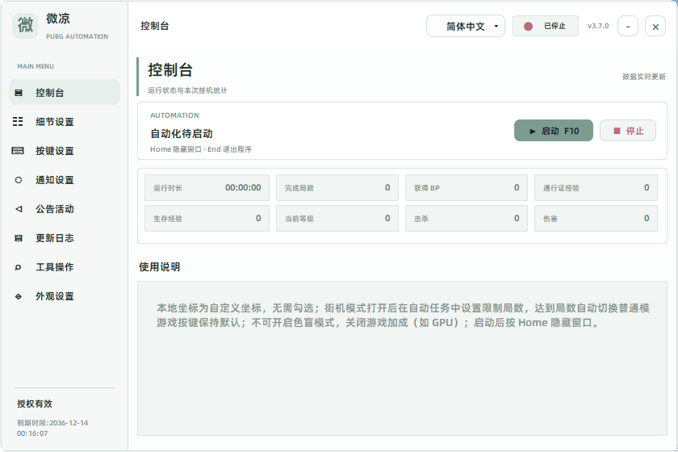This screenshot has width=678, height=452.
Task: Click the 获得 BP stat card
Action: click(467, 188)
